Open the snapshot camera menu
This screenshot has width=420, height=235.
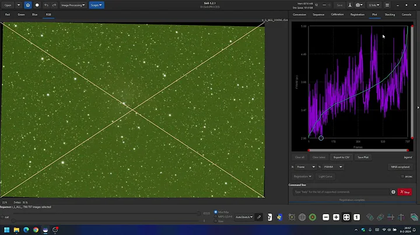(359, 5)
